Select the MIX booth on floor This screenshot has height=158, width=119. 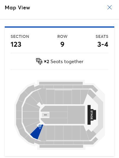pos(46,115)
